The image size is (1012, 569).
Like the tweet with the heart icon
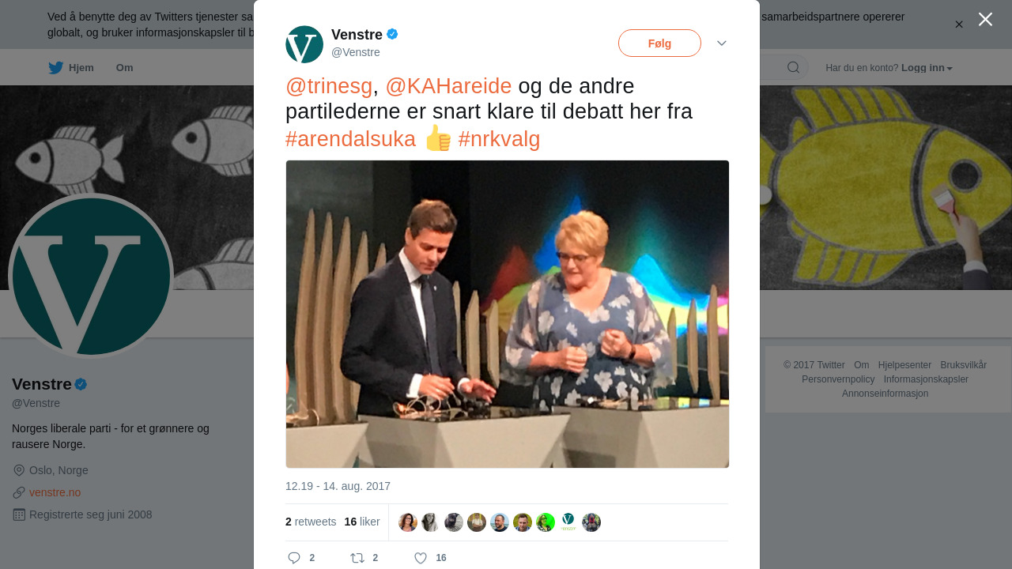421,558
